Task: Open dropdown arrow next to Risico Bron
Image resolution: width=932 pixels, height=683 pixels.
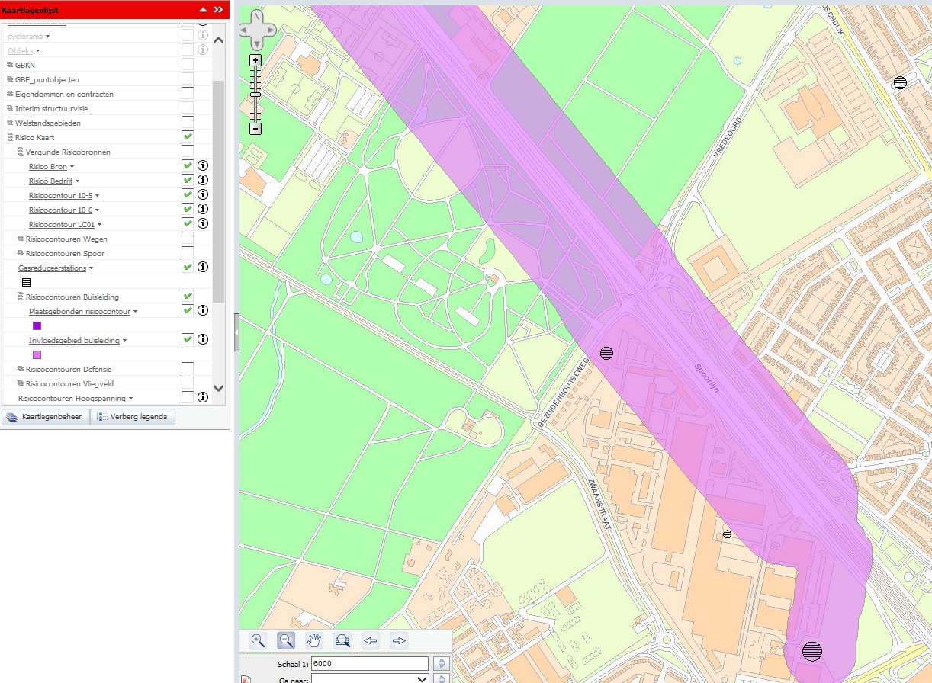Action: pyautogui.click(x=72, y=167)
